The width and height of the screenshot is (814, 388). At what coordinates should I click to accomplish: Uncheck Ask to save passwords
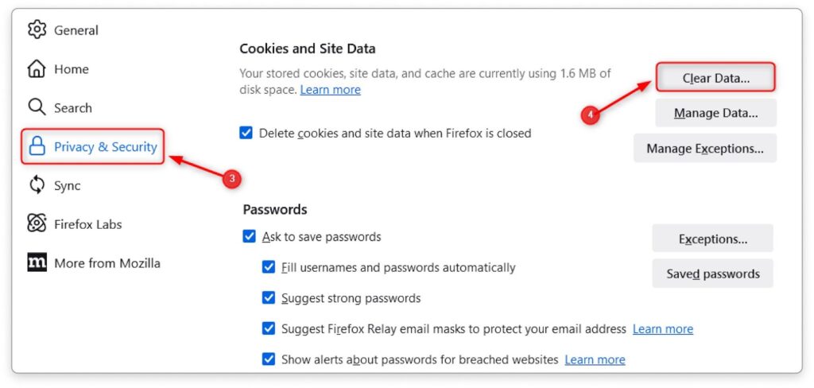coord(250,237)
